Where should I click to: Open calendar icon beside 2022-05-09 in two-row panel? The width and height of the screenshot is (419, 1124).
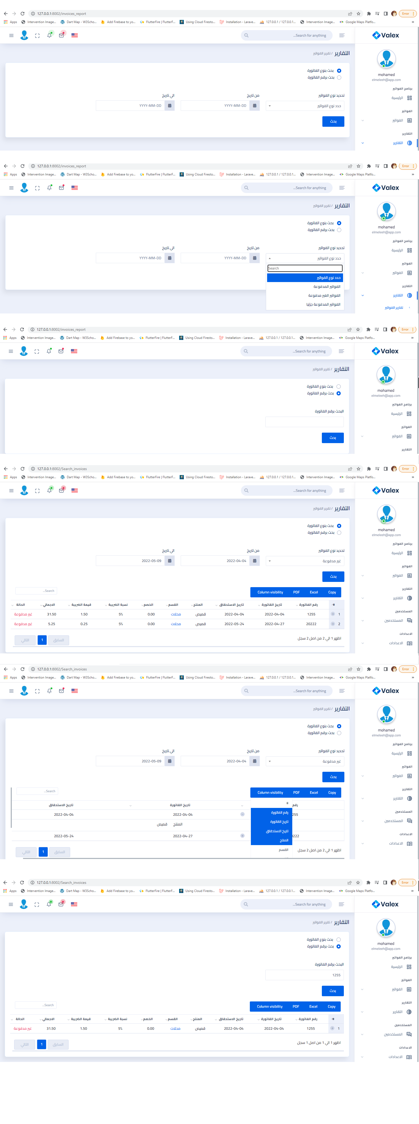click(x=170, y=561)
